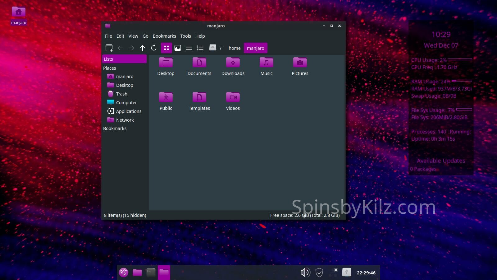Switch to thumbnail view mode
497x280 pixels.
(x=178, y=48)
